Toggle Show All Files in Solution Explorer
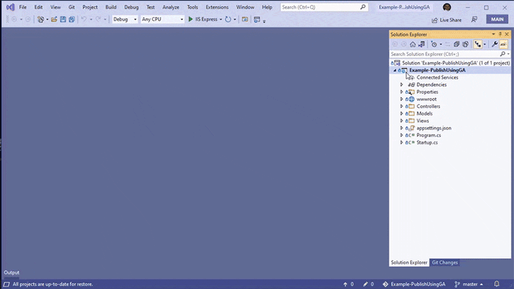Viewport: 514px width, 289px height. 465,44
